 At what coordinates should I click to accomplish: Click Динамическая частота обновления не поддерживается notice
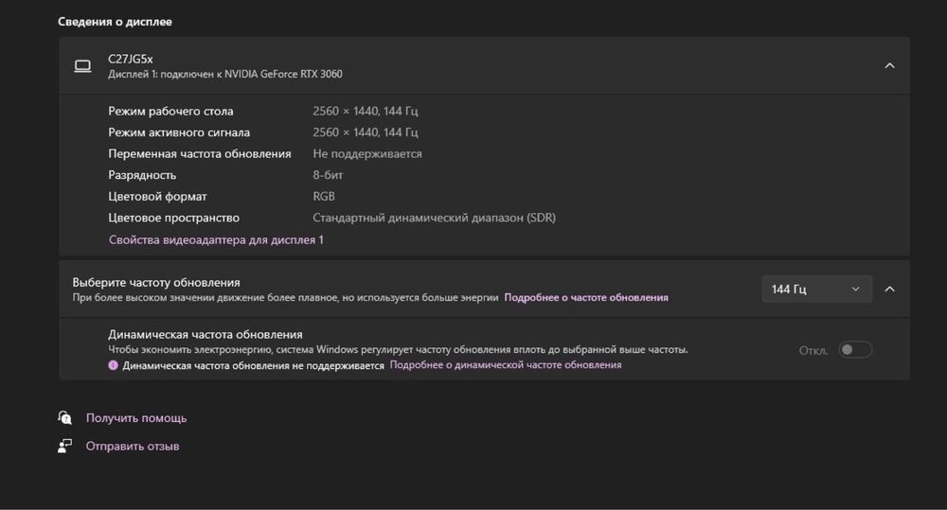[x=253, y=366]
